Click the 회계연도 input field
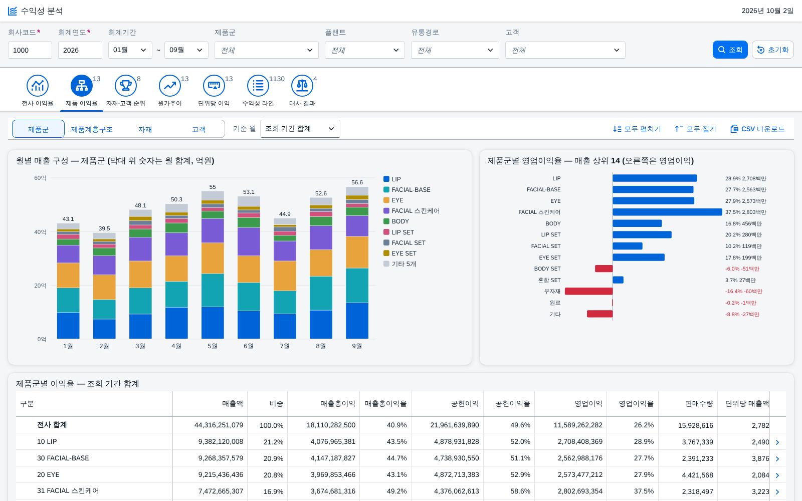Viewport: 802px width, 501px height. pos(80,50)
